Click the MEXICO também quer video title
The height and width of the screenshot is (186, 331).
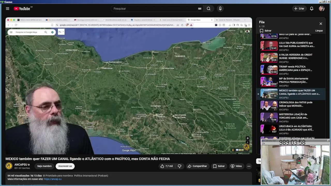[88, 159]
